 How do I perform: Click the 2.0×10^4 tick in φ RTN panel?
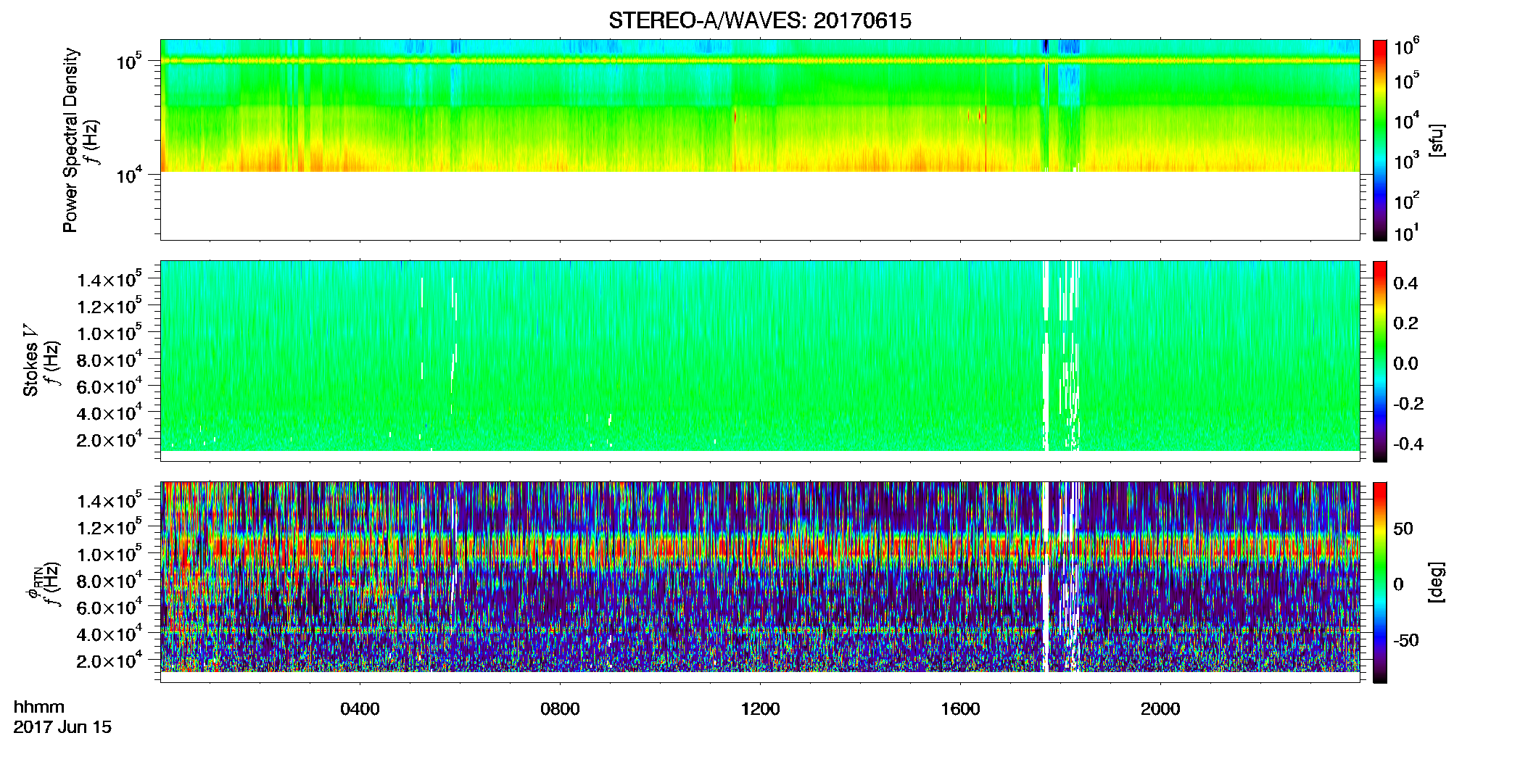pyautogui.click(x=110, y=661)
